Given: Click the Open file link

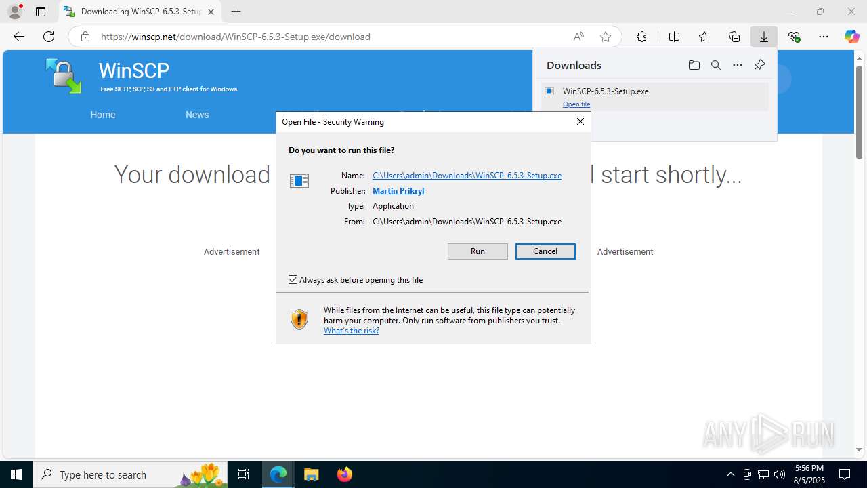Looking at the screenshot, I should pyautogui.click(x=576, y=104).
